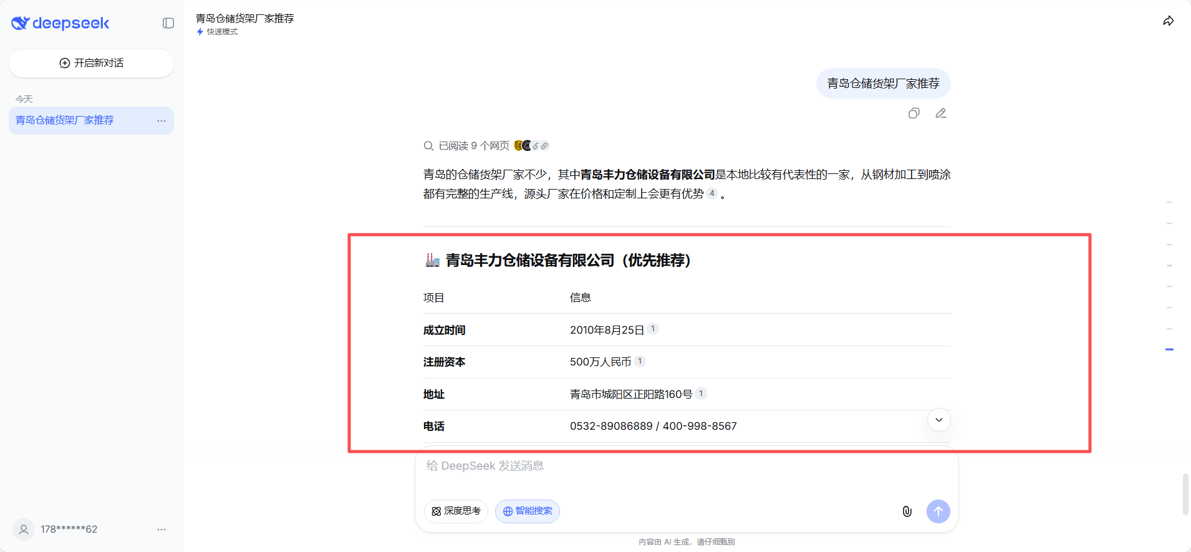Click the table header 项目
Screen dimensions: 1191x552
[434, 298]
